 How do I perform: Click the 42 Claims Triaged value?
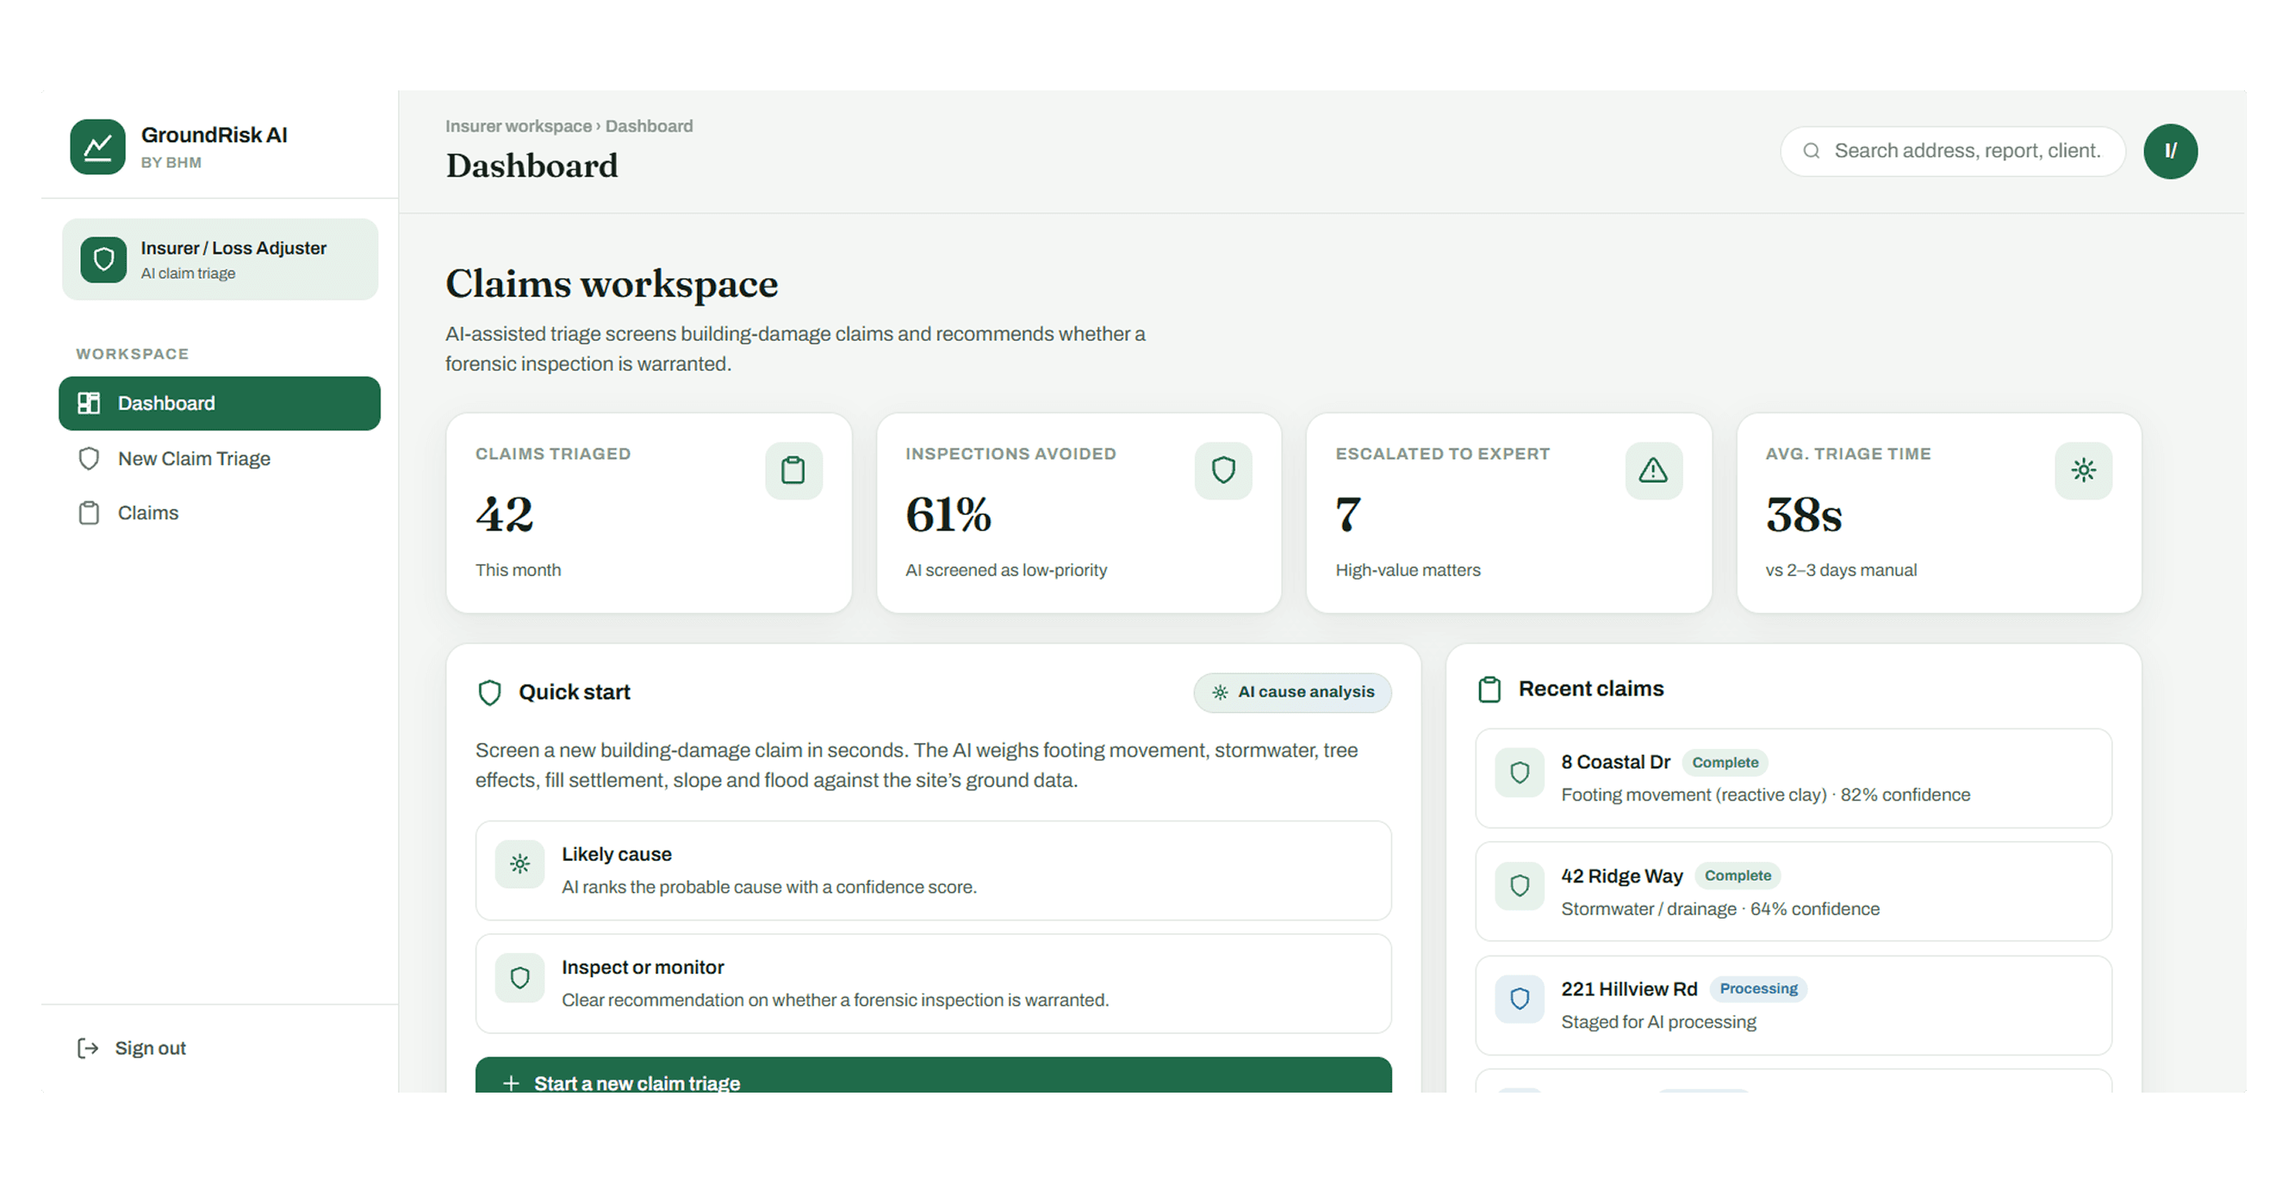(505, 515)
